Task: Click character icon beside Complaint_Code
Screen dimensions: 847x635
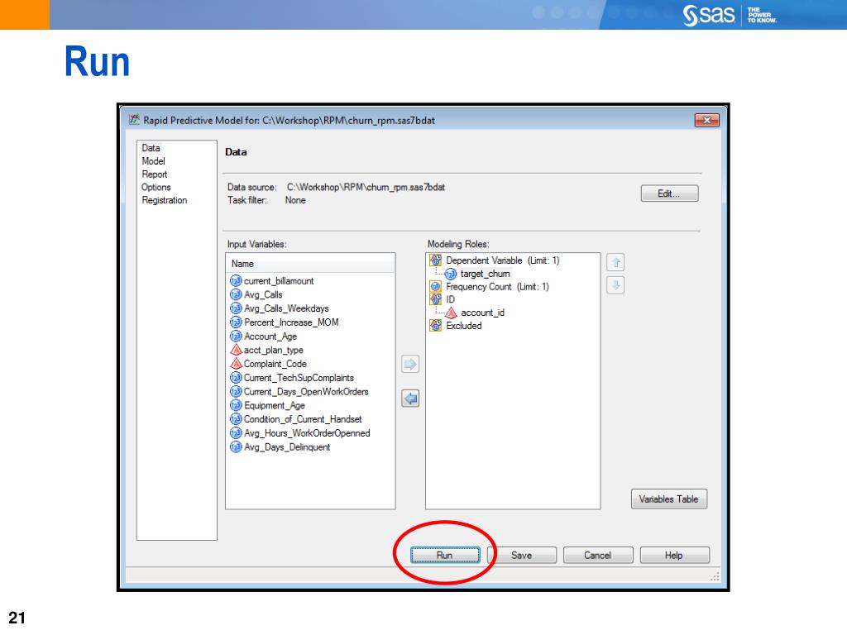Action: coord(236,364)
